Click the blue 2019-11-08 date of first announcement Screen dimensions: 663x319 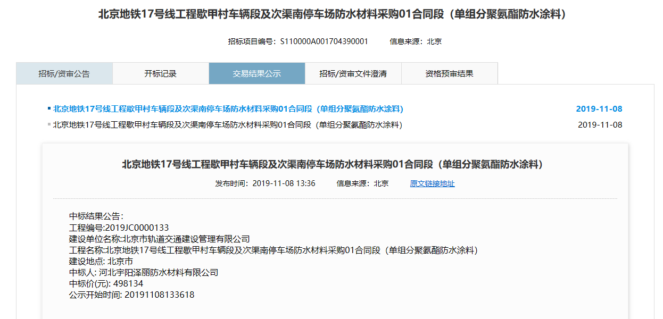599,109
